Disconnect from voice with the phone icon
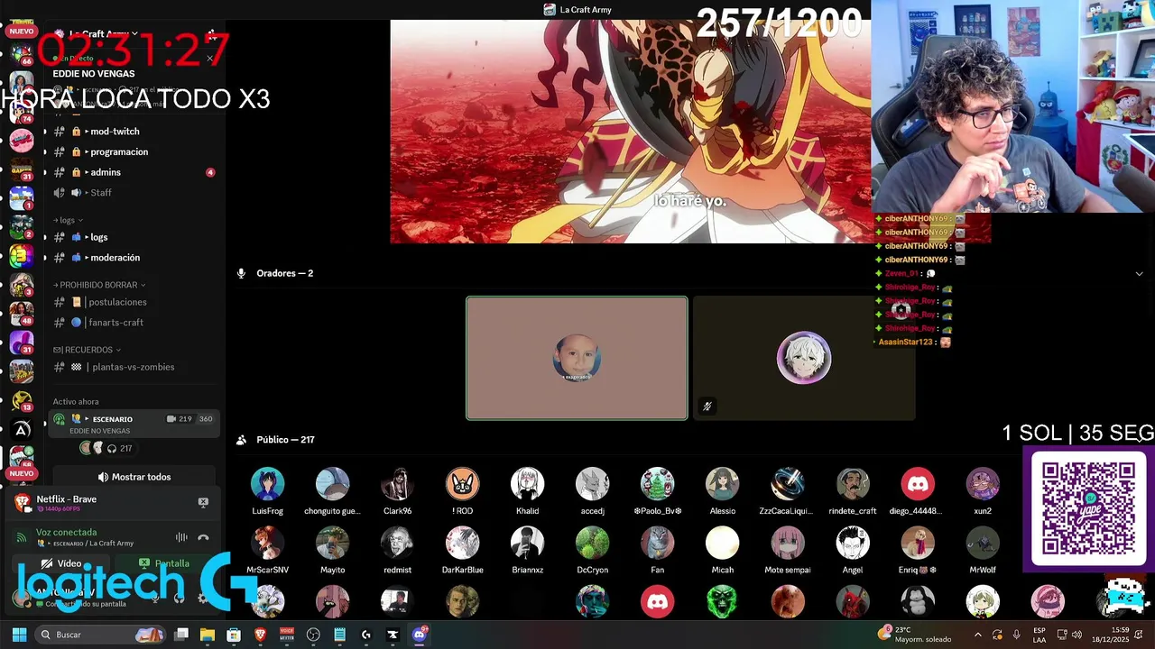This screenshot has height=649, width=1155. point(204,537)
